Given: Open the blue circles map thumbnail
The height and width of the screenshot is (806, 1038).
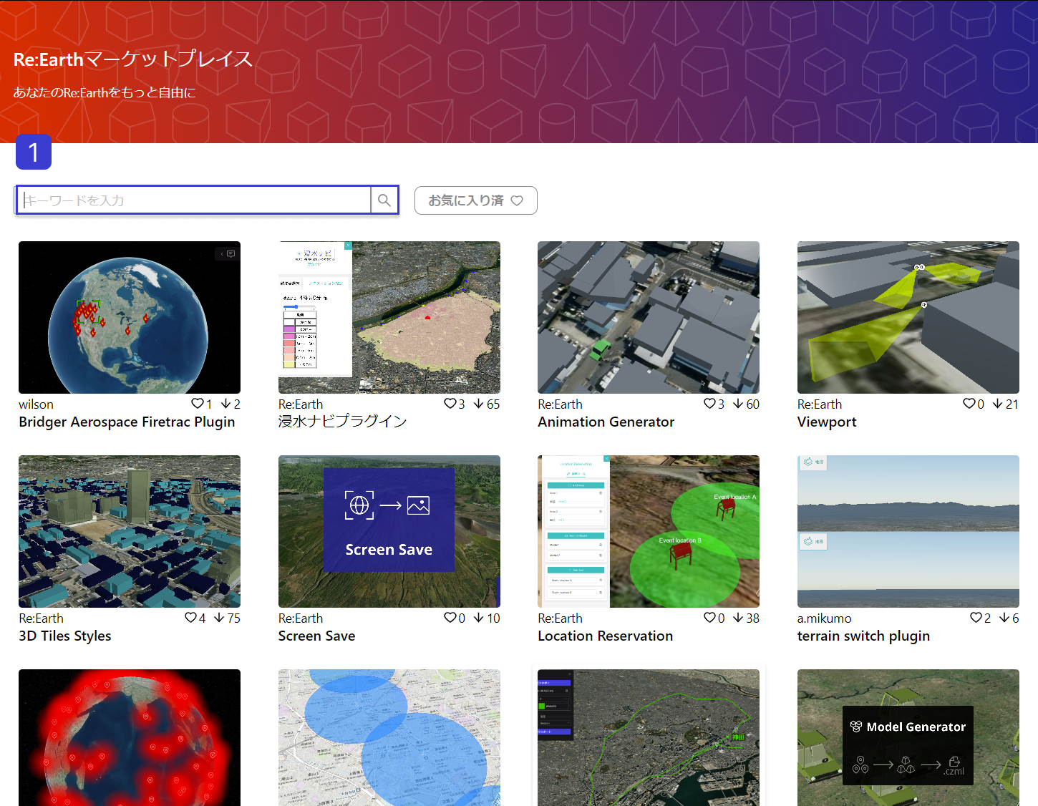Looking at the screenshot, I should pos(389,737).
